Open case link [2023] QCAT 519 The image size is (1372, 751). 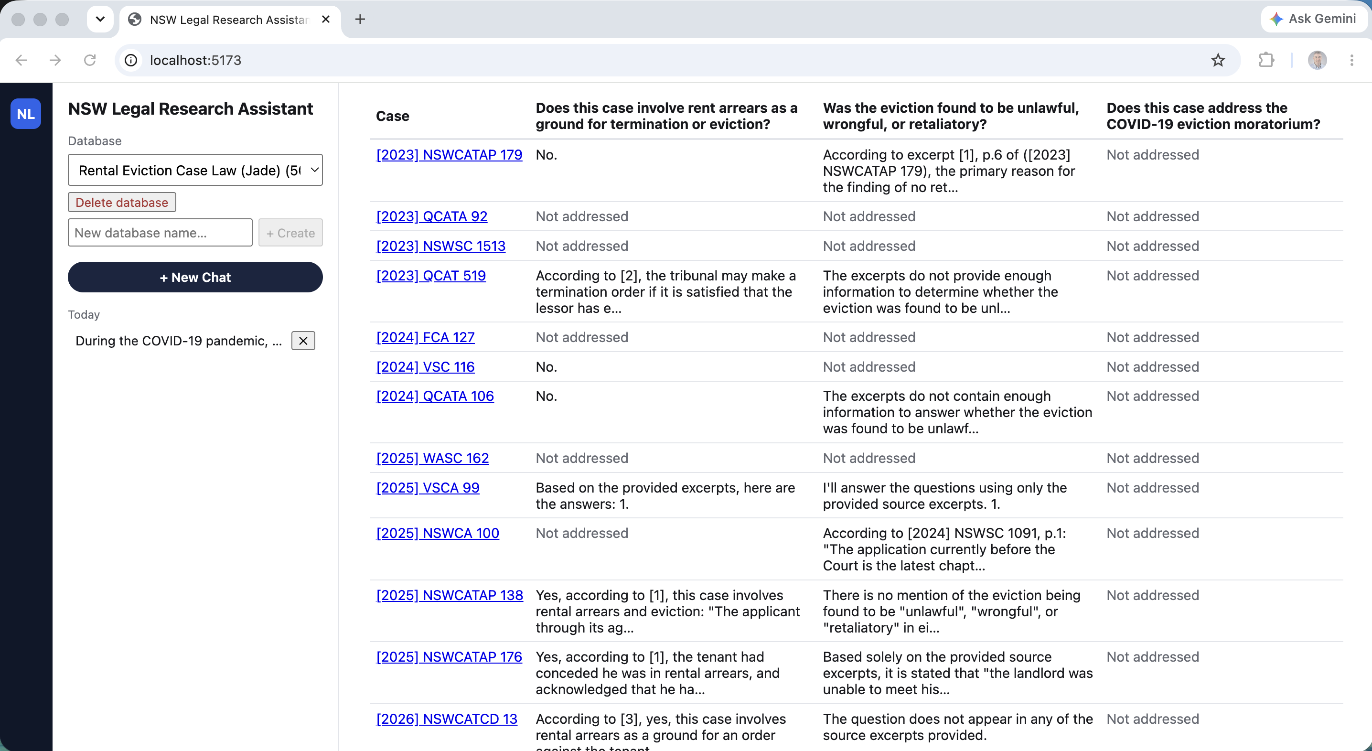431,276
